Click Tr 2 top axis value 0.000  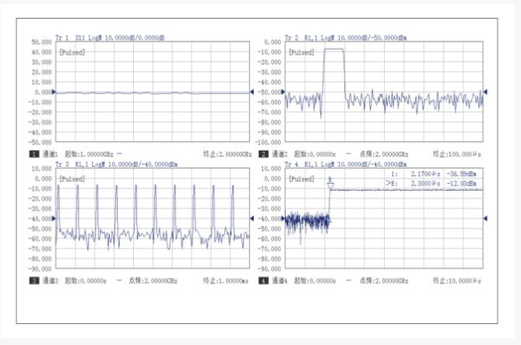tap(273, 42)
